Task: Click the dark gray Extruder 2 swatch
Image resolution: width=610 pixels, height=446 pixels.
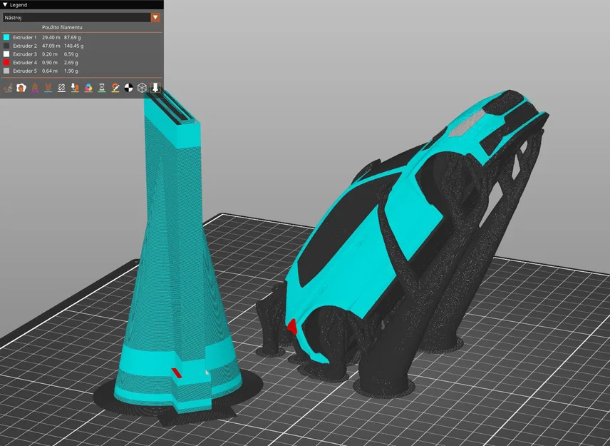Action: (x=6, y=46)
